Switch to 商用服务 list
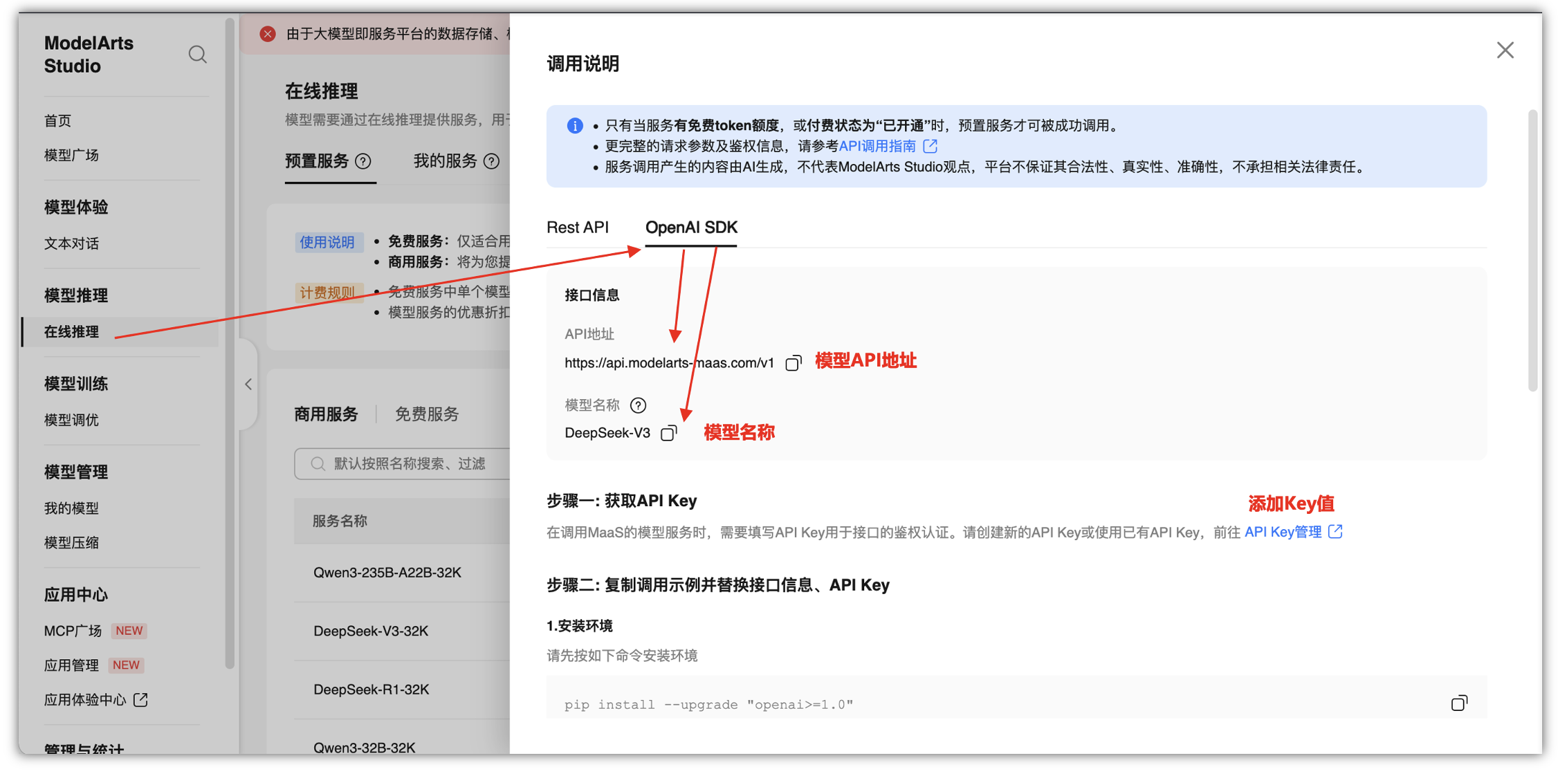 [326, 414]
